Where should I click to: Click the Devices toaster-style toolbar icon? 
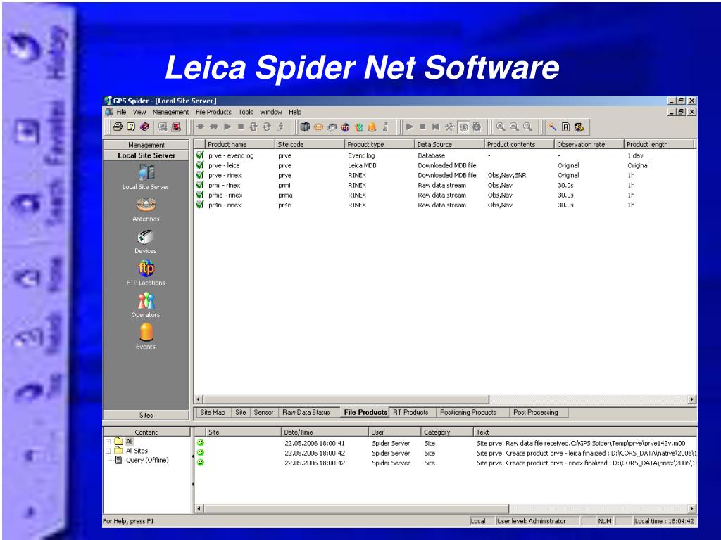click(x=332, y=127)
